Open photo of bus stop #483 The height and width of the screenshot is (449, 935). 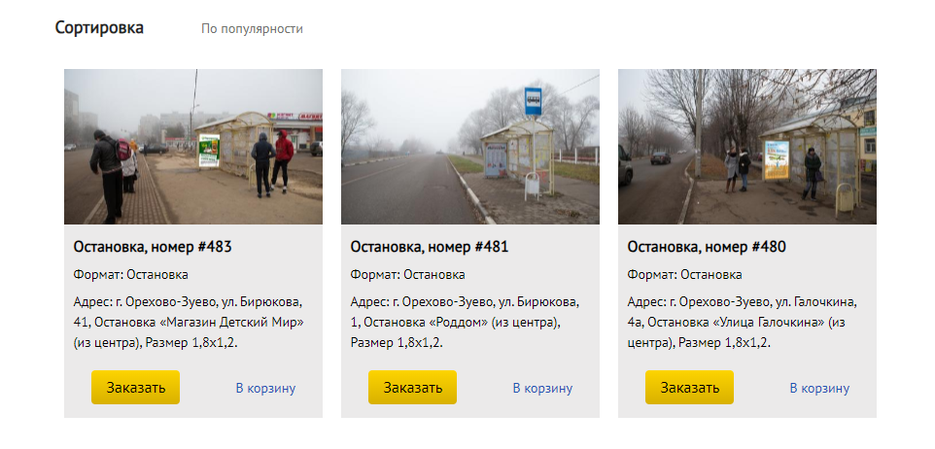[193, 147]
